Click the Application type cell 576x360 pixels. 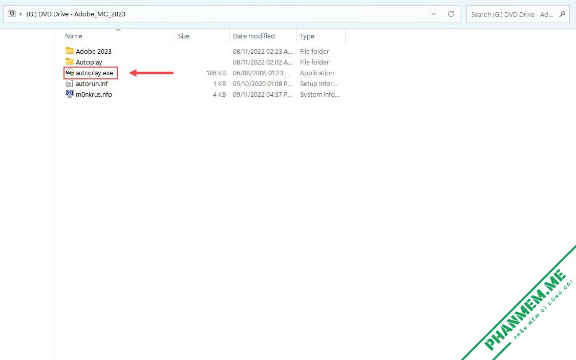[x=316, y=73]
